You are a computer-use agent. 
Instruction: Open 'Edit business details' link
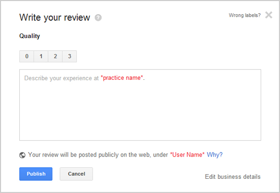click(x=233, y=177)
